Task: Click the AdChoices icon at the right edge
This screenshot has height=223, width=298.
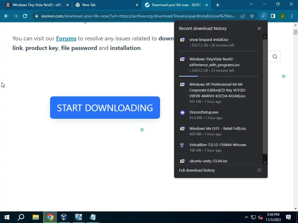Action: pyautogui.click(x=284, y=76)
